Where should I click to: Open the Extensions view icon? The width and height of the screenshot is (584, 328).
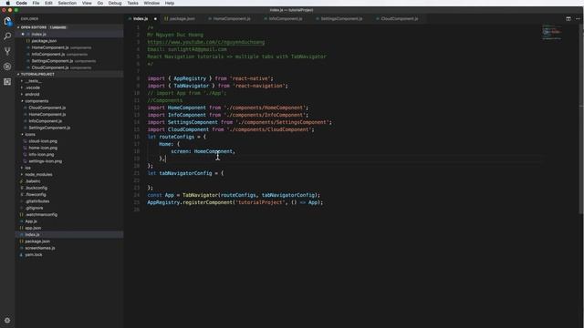click(x=7, y=81)
